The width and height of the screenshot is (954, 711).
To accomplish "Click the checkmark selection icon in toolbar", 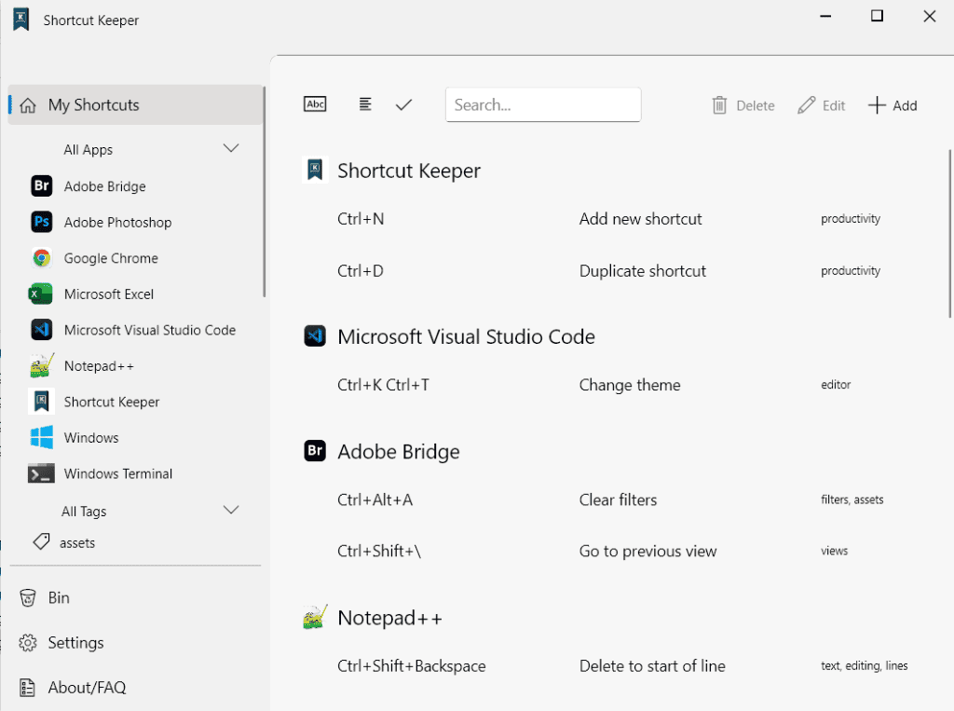I will [x=403, y=104].
